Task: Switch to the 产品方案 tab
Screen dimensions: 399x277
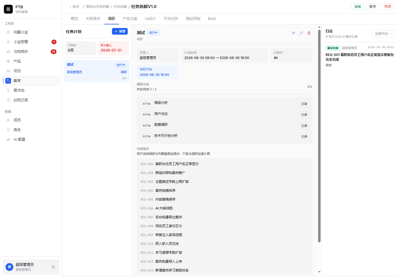Action: click(x=130, y=19)
